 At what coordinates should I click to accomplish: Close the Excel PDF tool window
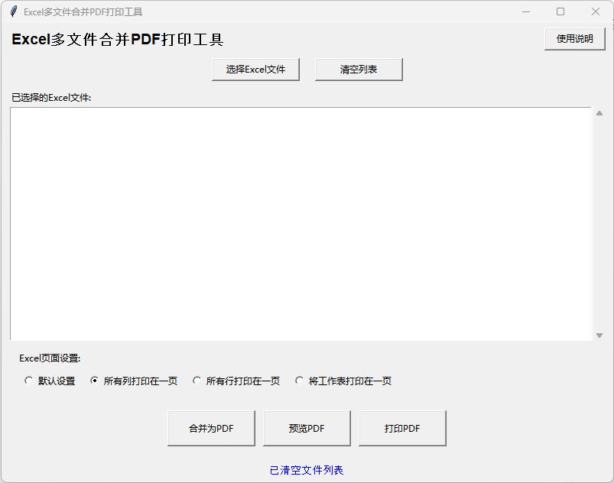coord(595,11)
